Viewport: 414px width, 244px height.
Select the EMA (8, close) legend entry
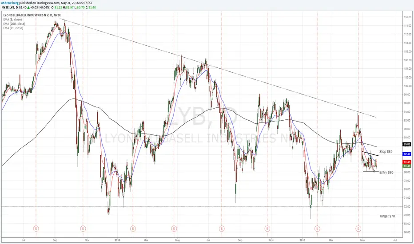(x=13, y=20)
